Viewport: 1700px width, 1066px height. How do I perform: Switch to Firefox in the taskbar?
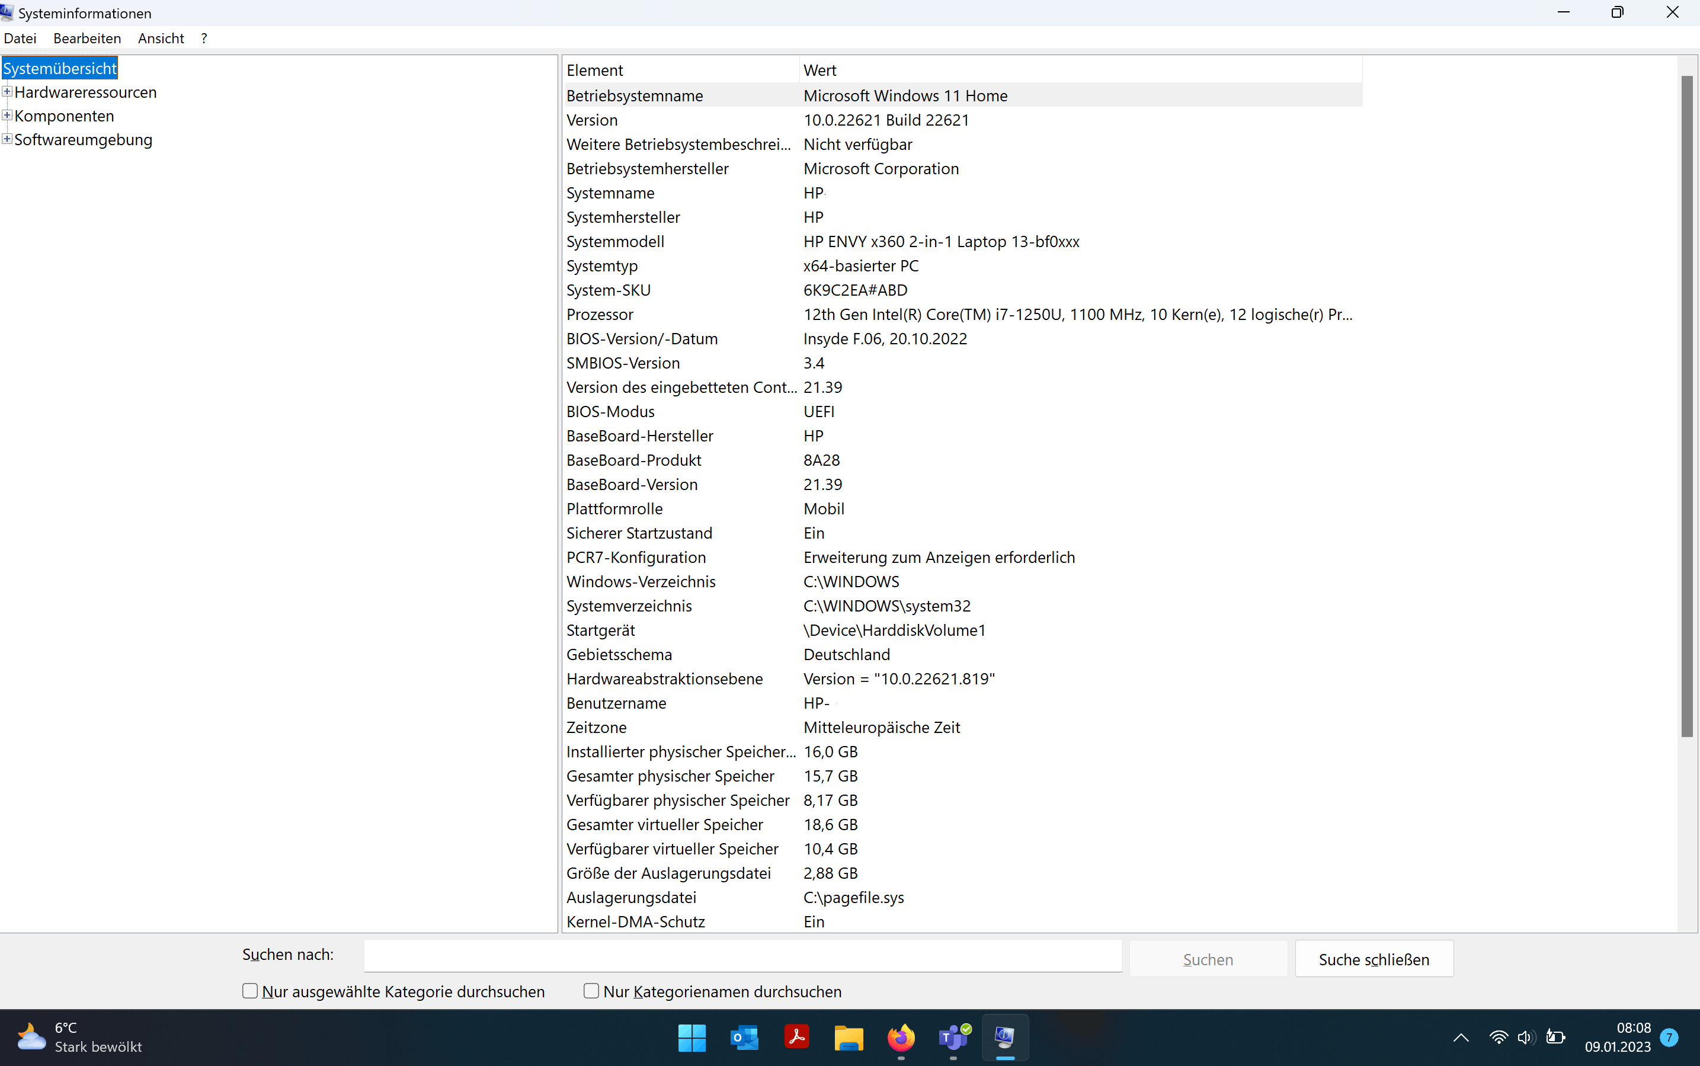pyautogui.click(x=901, y=1037)
